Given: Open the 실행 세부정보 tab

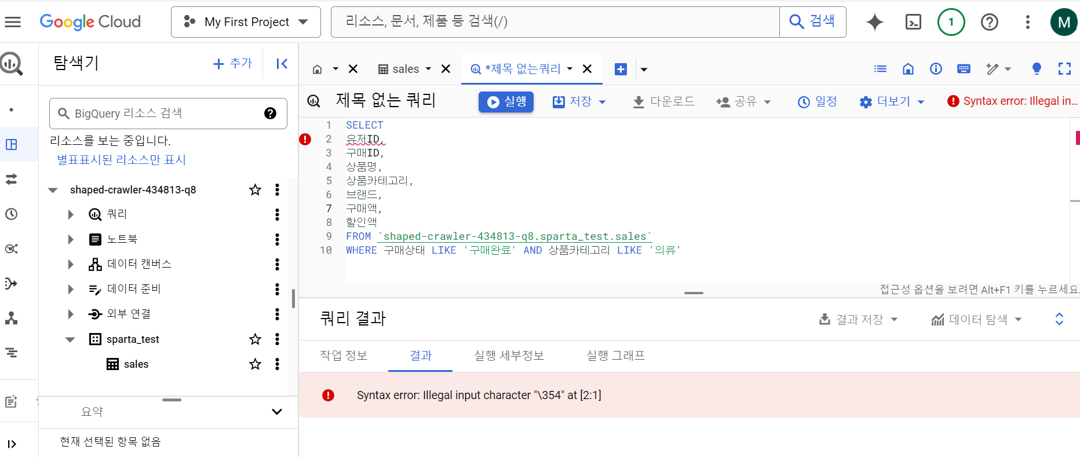Looking at the screenshot, I should pos(509,356).
